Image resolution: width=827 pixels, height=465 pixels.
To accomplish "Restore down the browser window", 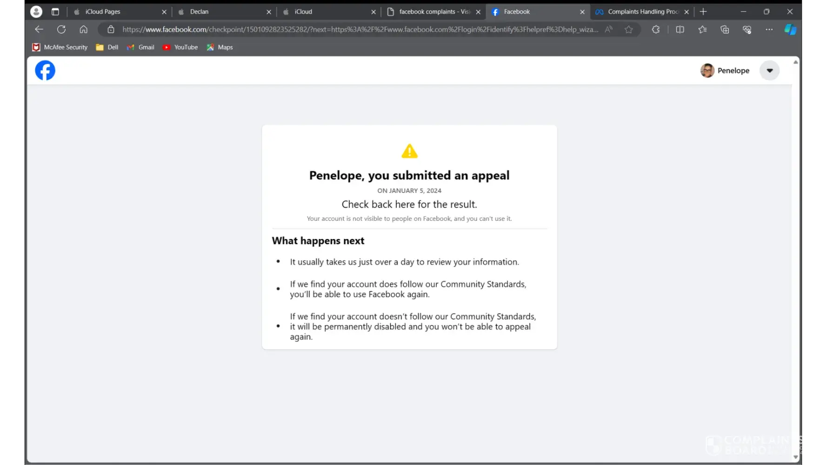I will [x=767, y=12].
